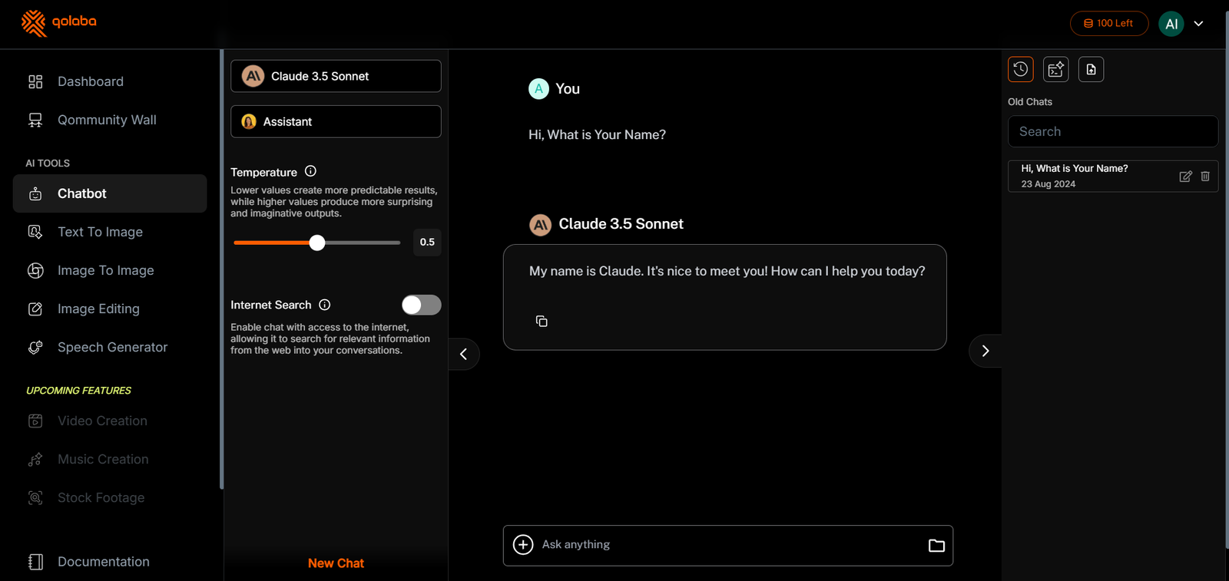Click the 0.5 temperature value box
This screenshot has height=581, width=1229.
[x=427, y=243]
